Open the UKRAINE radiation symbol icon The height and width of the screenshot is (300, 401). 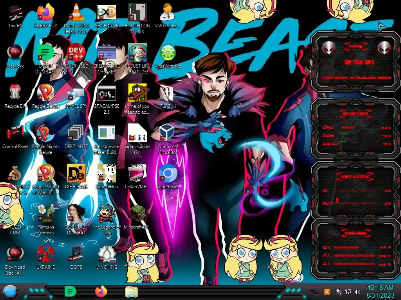(45, 258)
